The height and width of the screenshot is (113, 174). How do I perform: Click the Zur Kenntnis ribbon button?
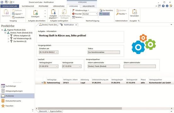pyautogui.click(x=106, y=10)
